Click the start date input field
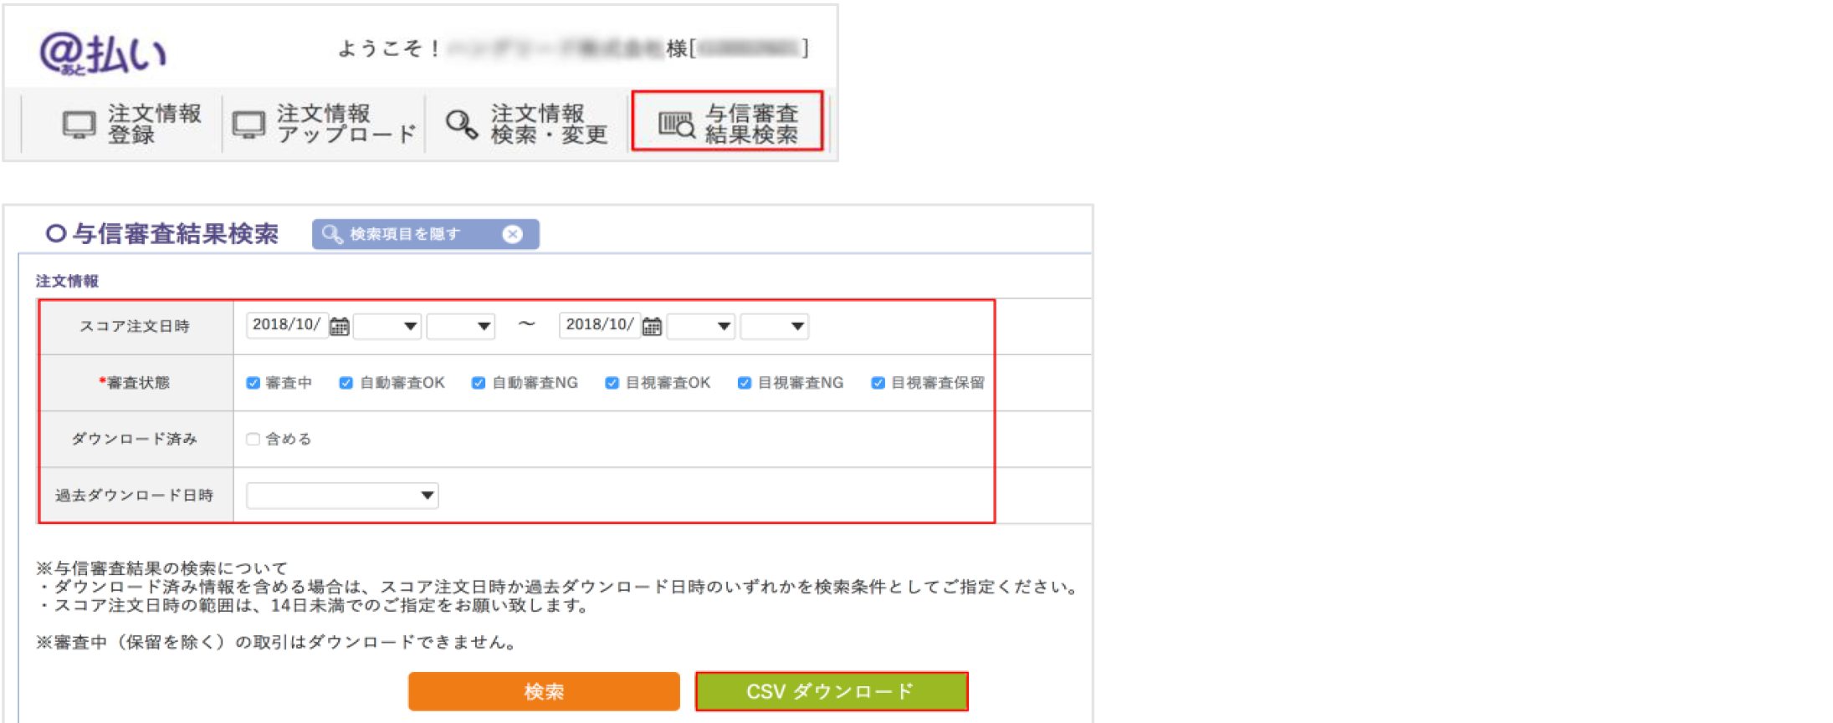This screenshot has height=723, width=1833. point(286,325)
